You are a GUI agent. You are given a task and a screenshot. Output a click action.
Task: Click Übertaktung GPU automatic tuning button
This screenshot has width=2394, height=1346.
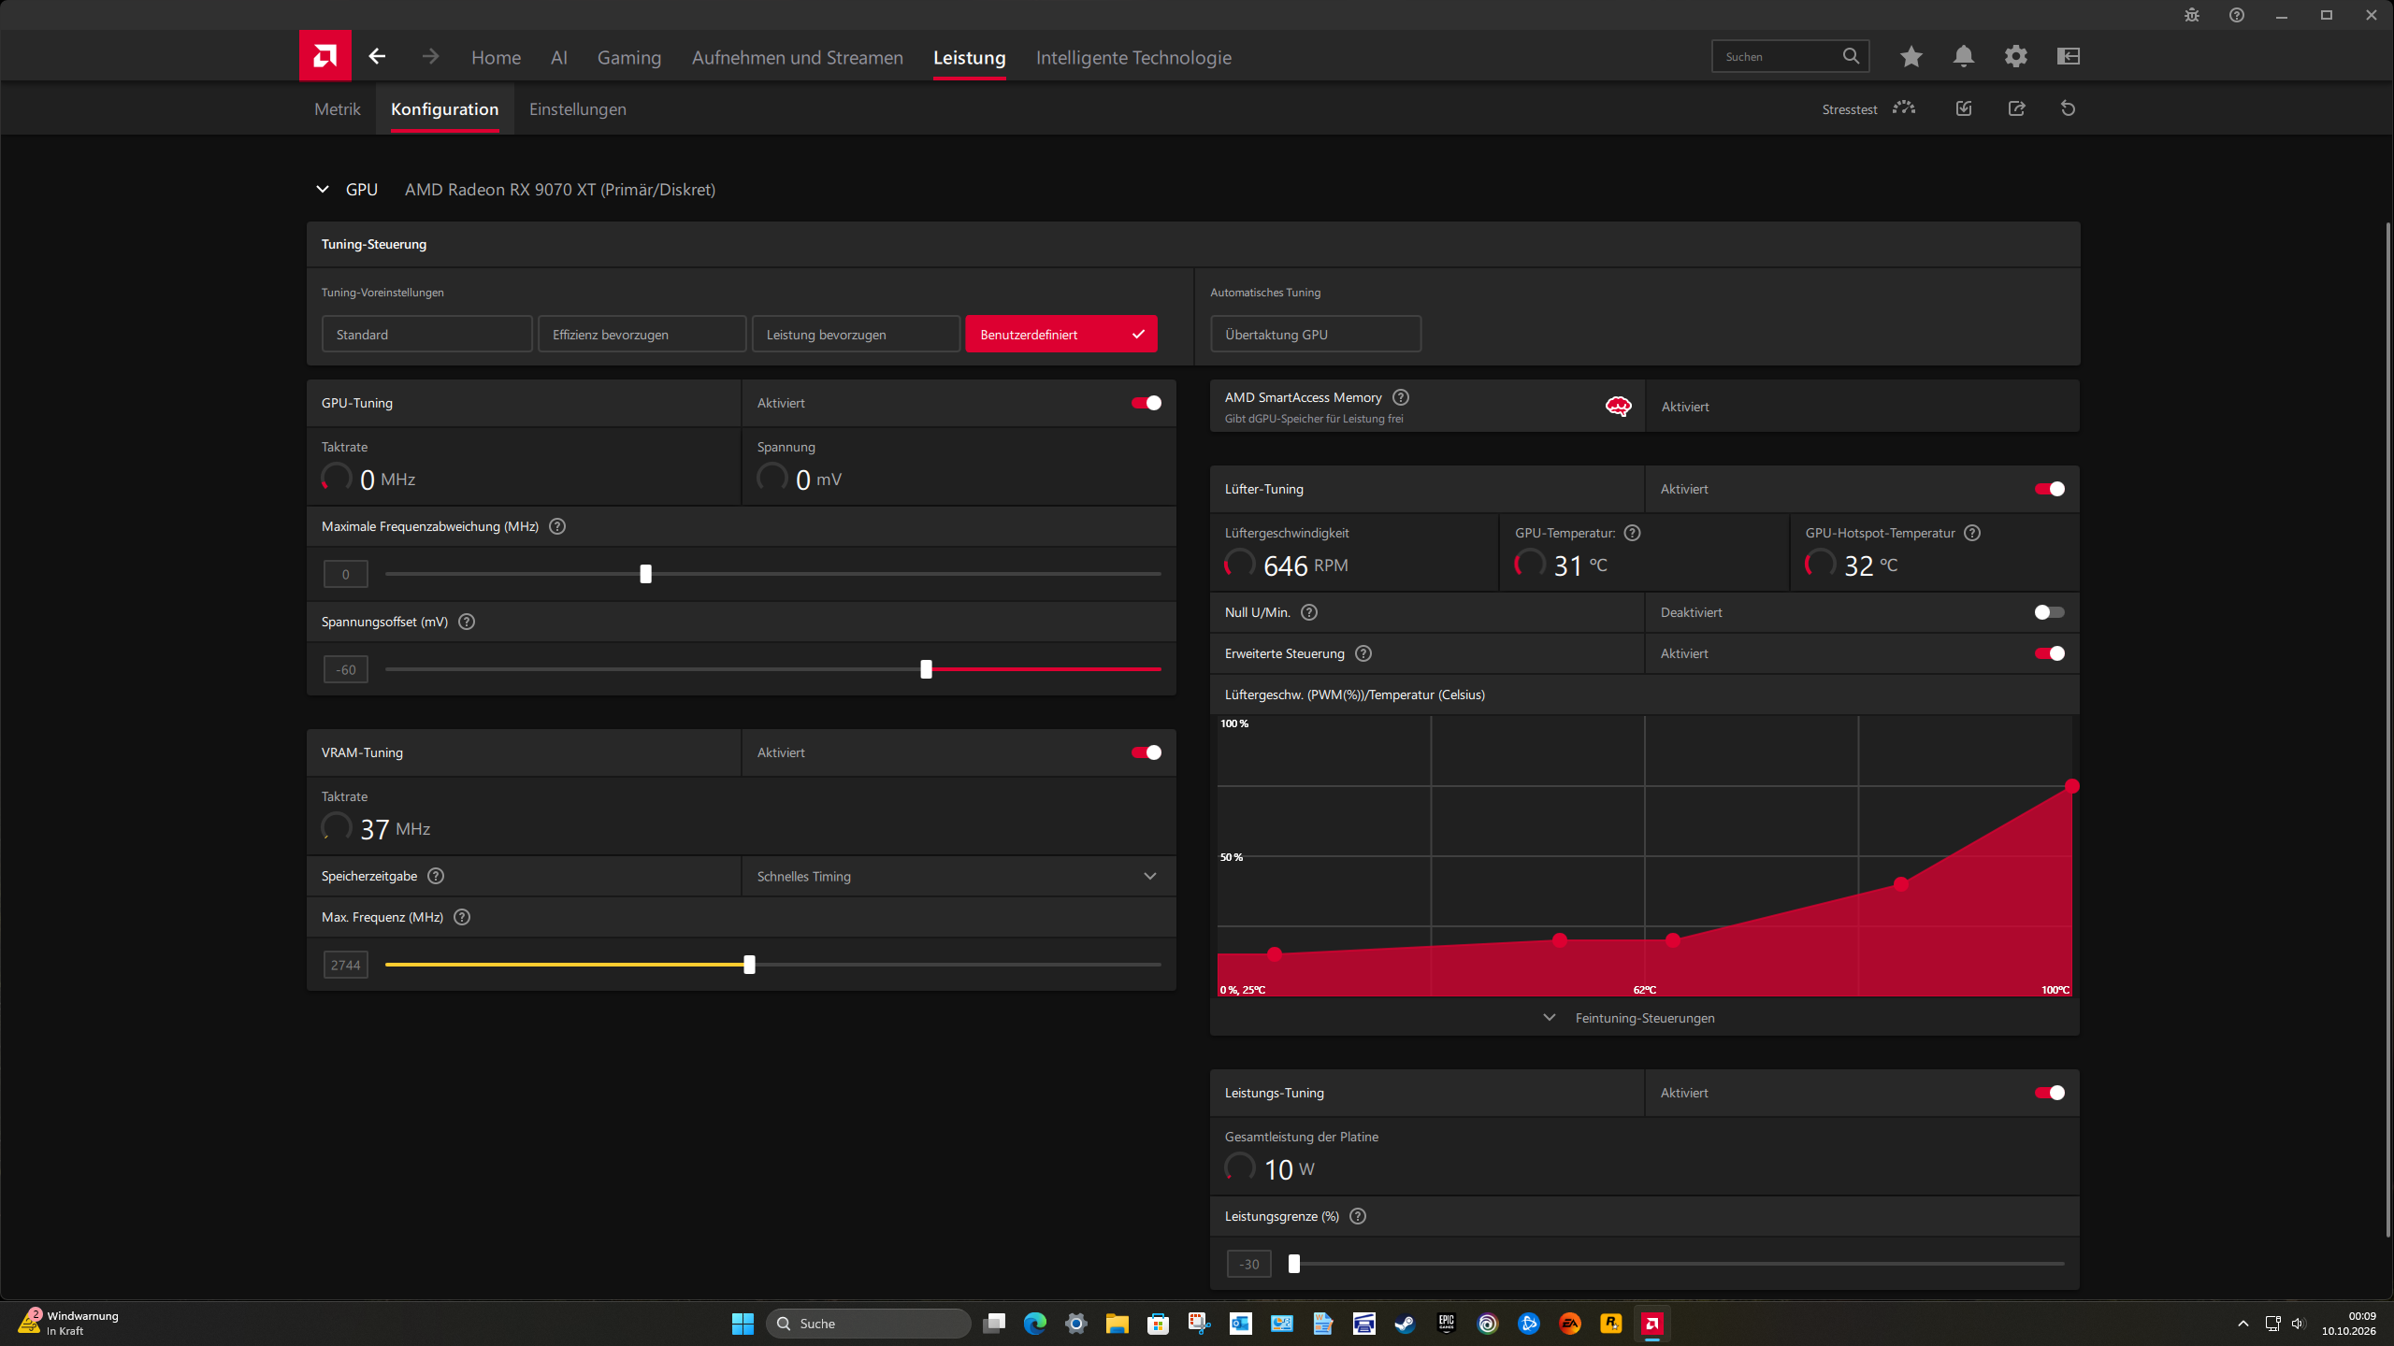pos(1316,334)
